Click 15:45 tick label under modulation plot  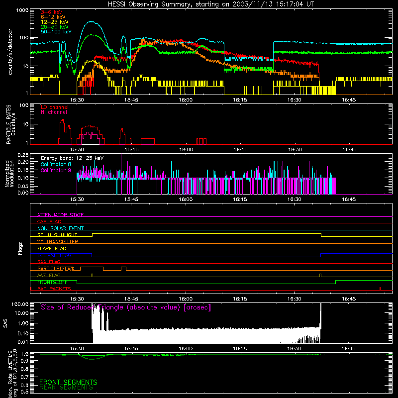click(x=131, y=199)
